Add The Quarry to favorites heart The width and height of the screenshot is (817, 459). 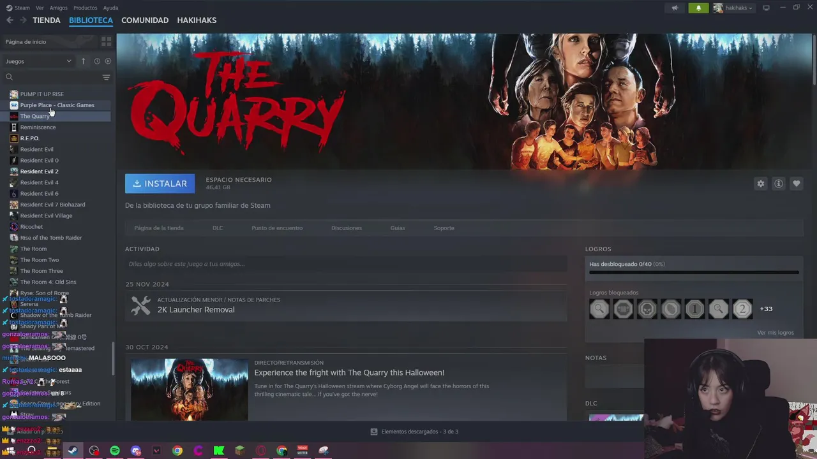pyautogui.click(x=796, y=184)
